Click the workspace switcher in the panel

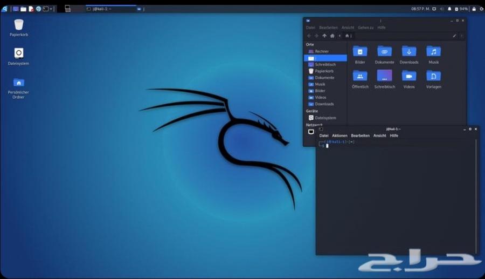tap(68, 9)
